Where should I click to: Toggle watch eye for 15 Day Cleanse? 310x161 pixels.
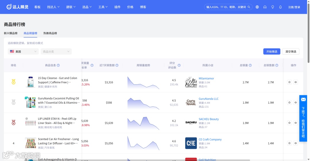coord(296,82)
